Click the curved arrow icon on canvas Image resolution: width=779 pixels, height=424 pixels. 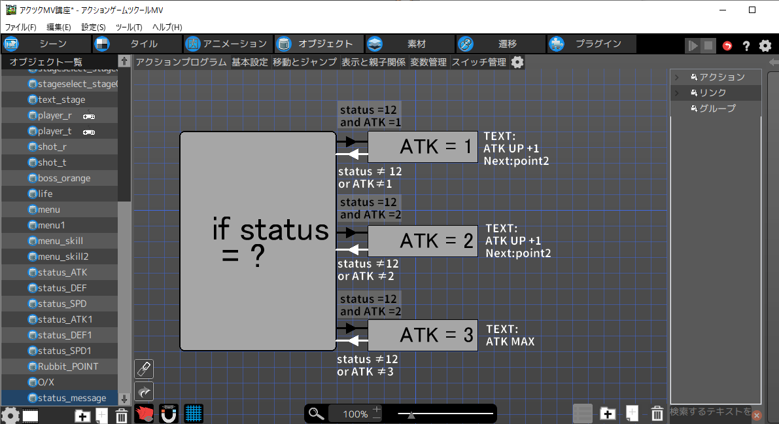(144, 391)
